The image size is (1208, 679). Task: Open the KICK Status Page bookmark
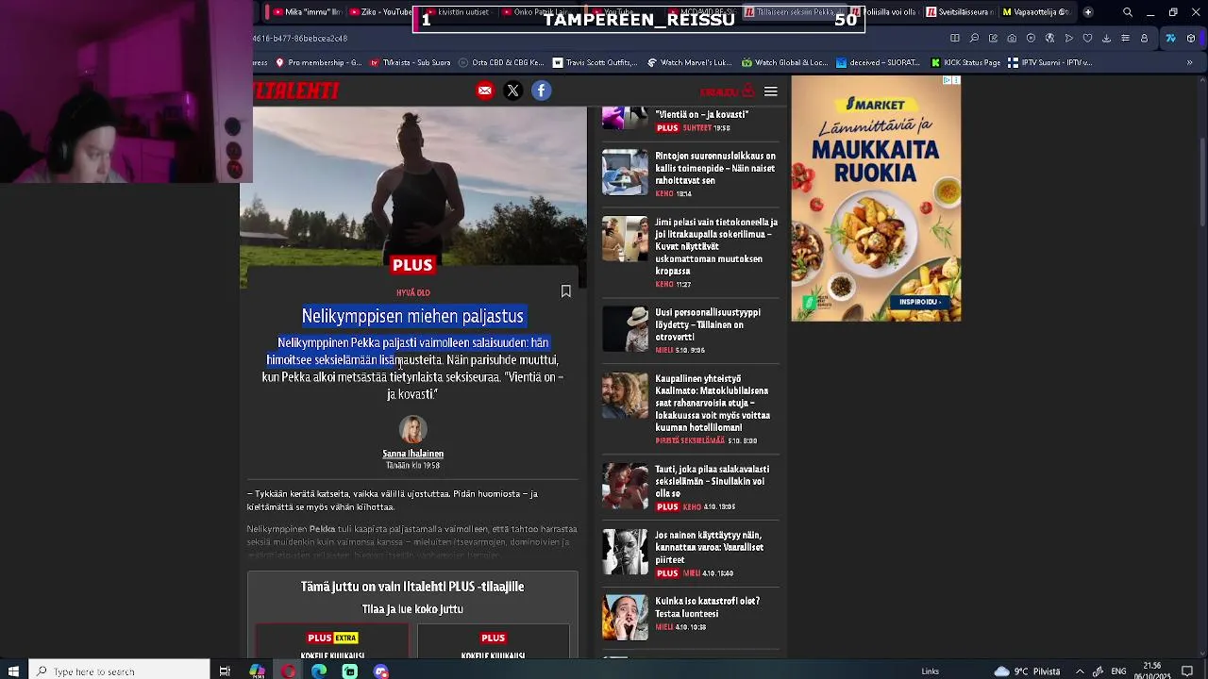tap(965, 63)
